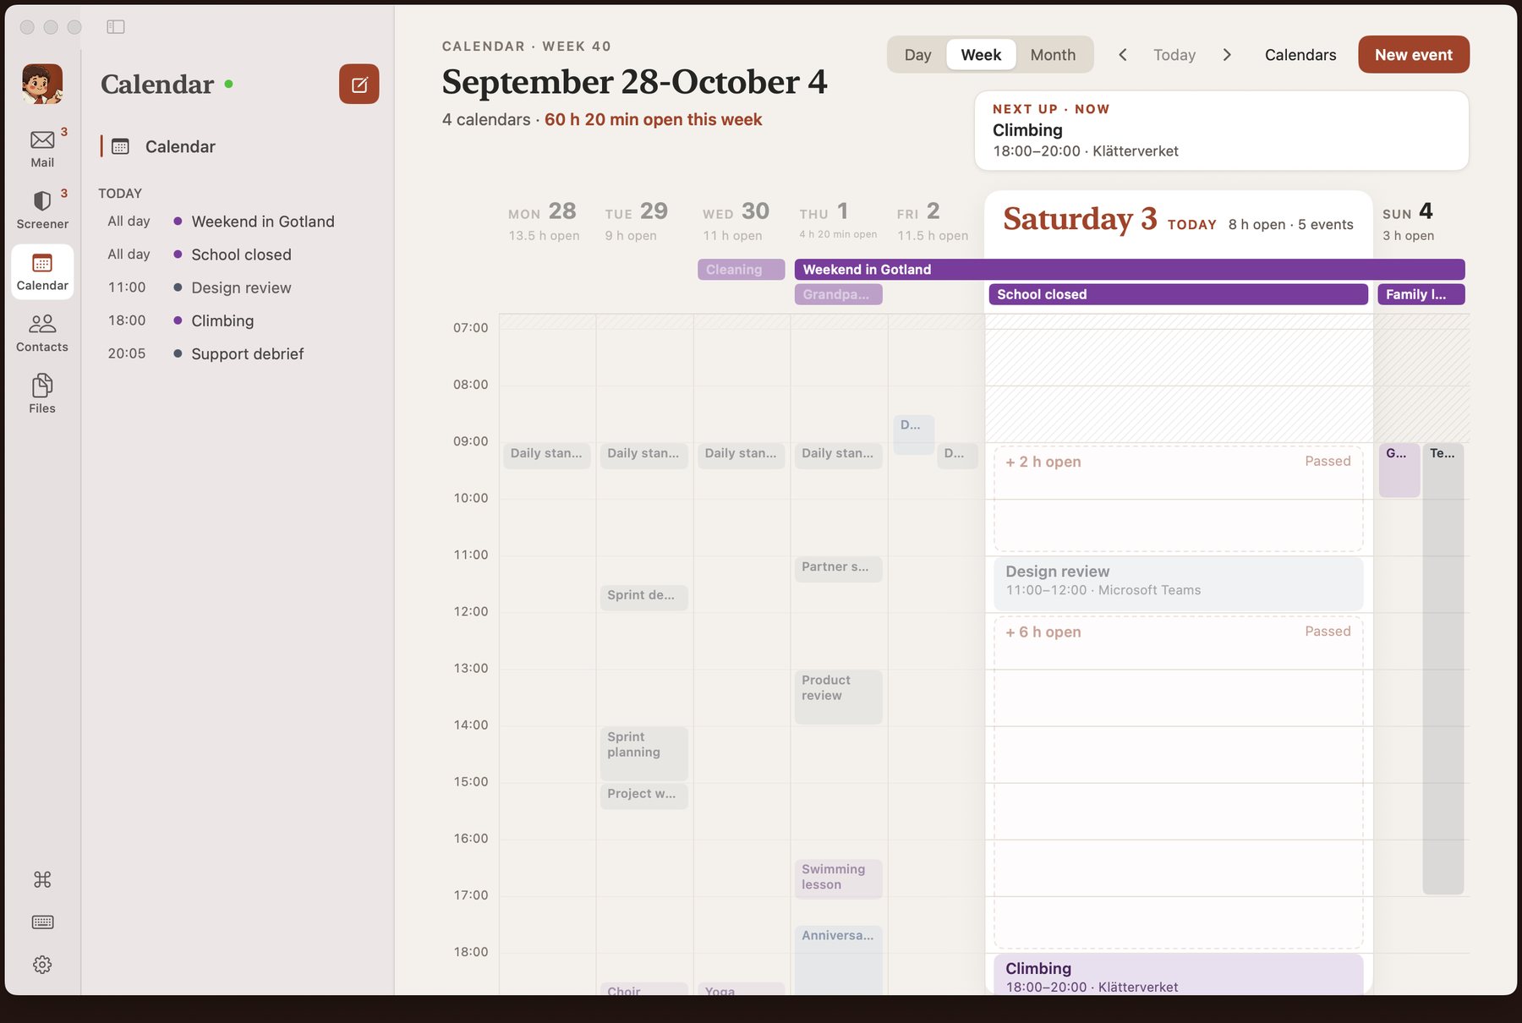The width and height of the screenshot is (1522, 1023).
Task: Switch to Week view
Action: [981, 55]
